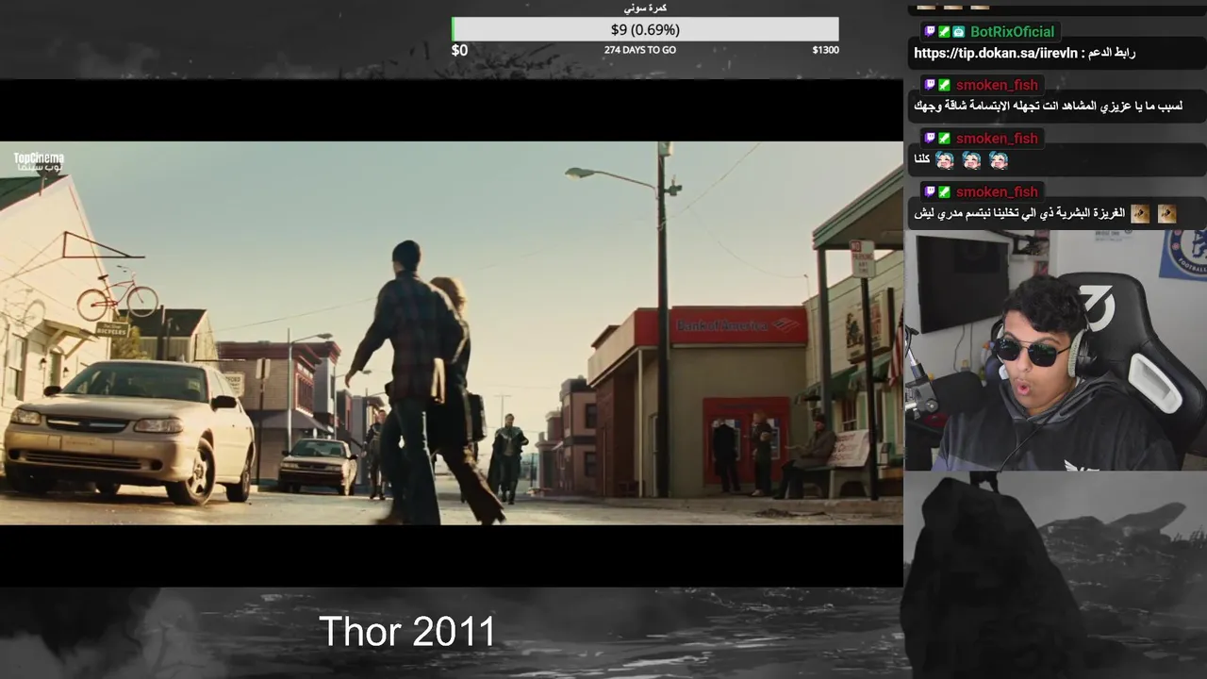Click the last laughing emote farthest from "كلنا"
This screenshot has height=679, width=1207.
[x=999, y=160]
